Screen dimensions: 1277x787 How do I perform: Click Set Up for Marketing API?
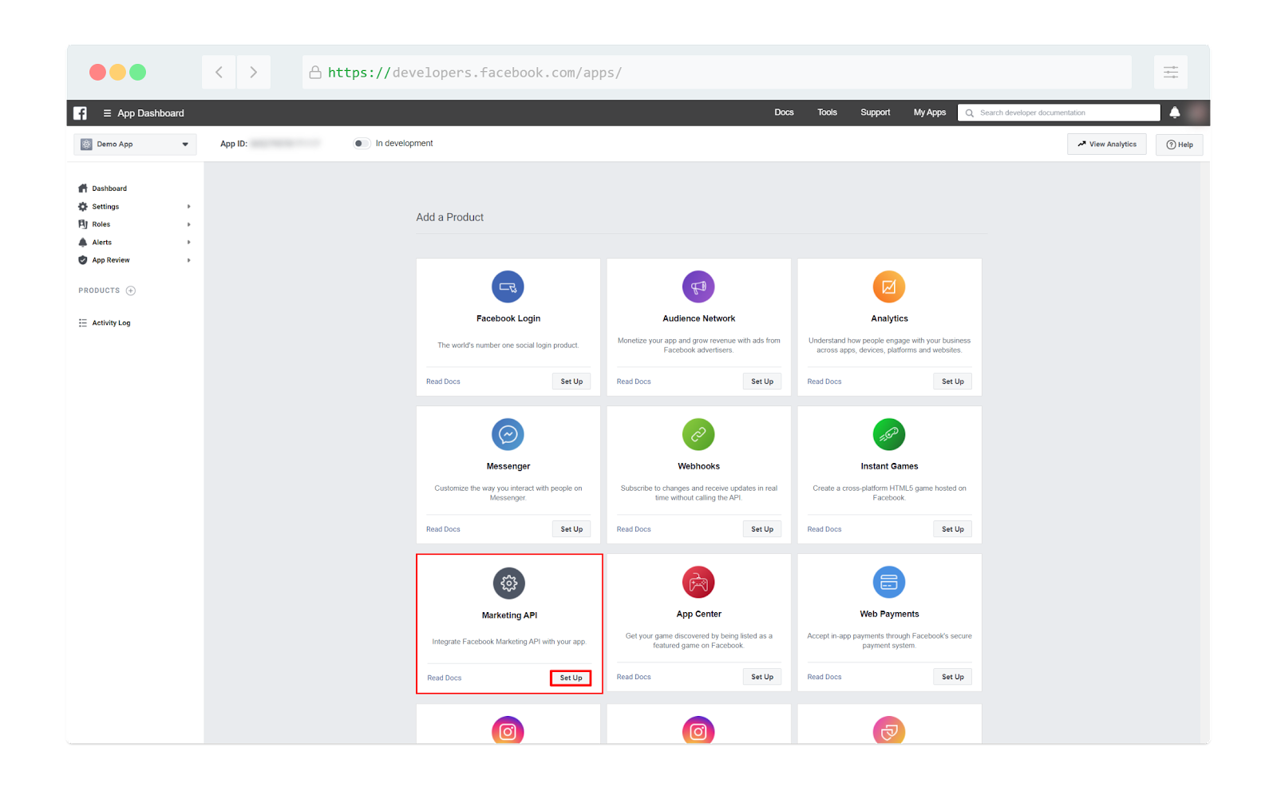571,678
